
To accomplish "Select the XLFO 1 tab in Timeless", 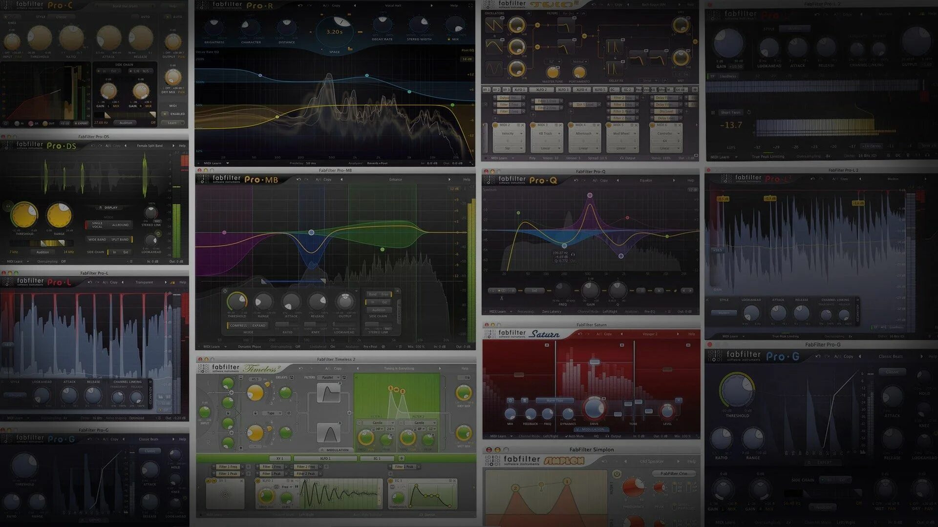I will 325,458.
